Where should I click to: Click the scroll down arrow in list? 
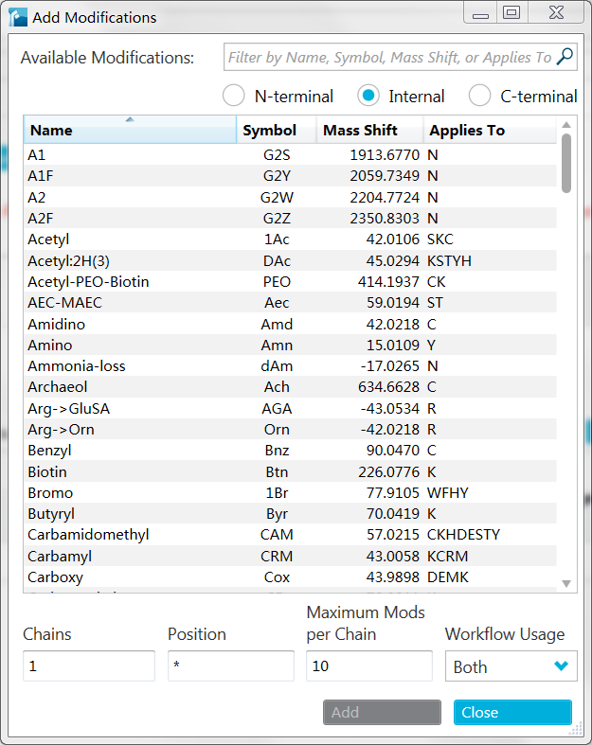tap(566, 583)
